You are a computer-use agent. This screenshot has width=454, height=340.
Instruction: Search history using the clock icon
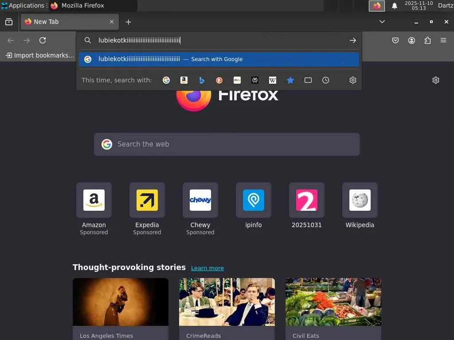tap(326, 80)
